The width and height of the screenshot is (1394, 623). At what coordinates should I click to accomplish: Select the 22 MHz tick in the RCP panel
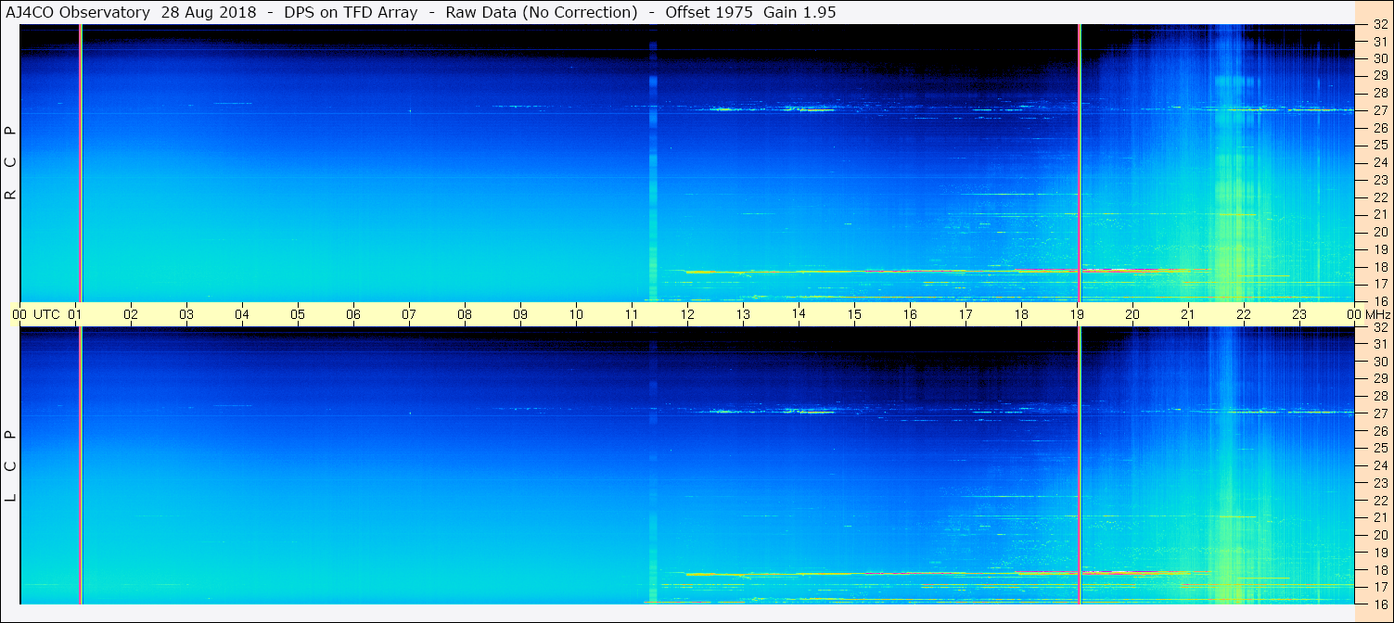tap(1380, 197)
